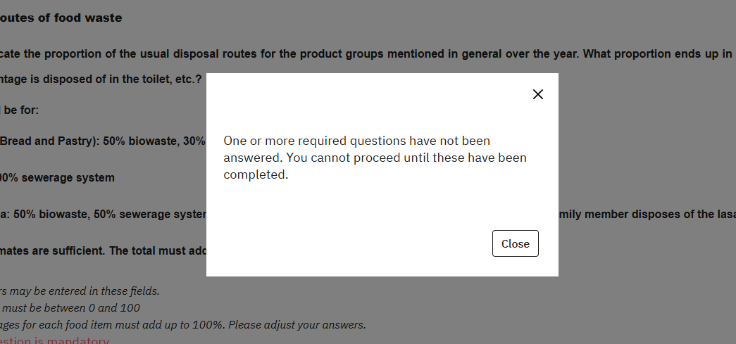Click the empty white area beside Close button
This screenshot has width=736, height=344.
(352, 244)
